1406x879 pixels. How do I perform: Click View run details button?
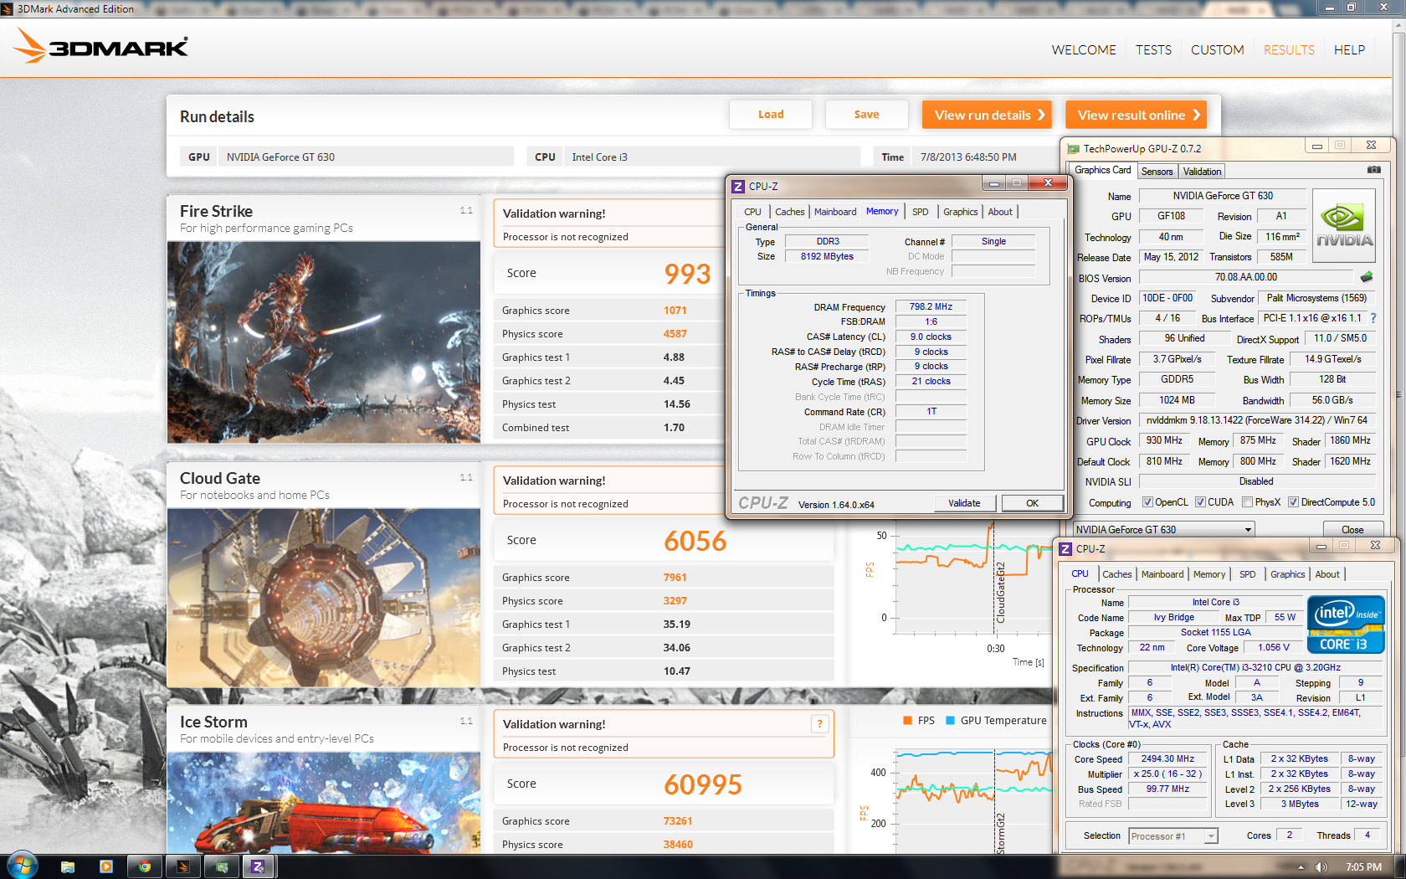click(x=986, y=116)
